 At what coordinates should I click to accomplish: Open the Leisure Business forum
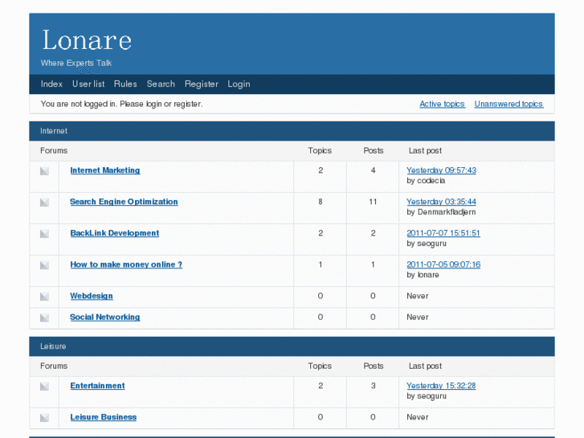[104, 417]
